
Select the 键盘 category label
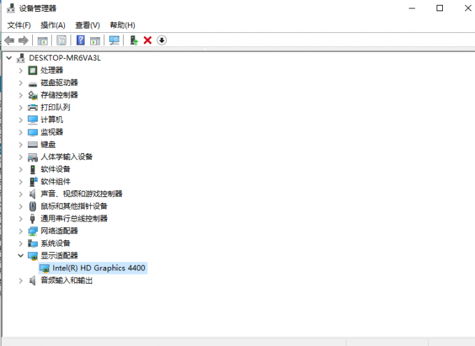point(47,144)
